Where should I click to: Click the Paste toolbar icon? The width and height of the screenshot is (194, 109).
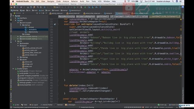tap(34, 7)
